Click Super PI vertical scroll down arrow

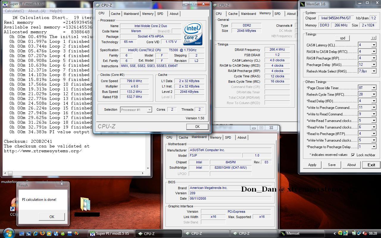tap(148, 168)
